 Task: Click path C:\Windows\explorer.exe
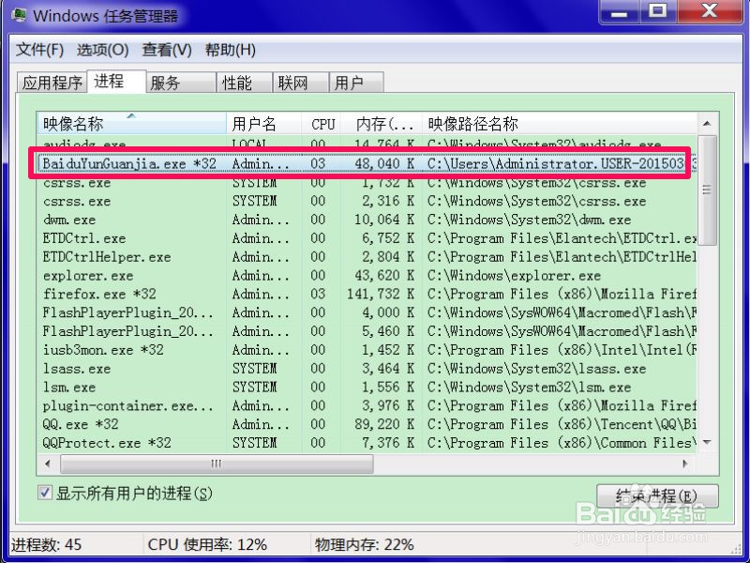click(x=514, y=276)
